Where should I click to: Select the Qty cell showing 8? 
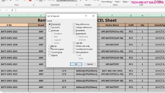142,71
